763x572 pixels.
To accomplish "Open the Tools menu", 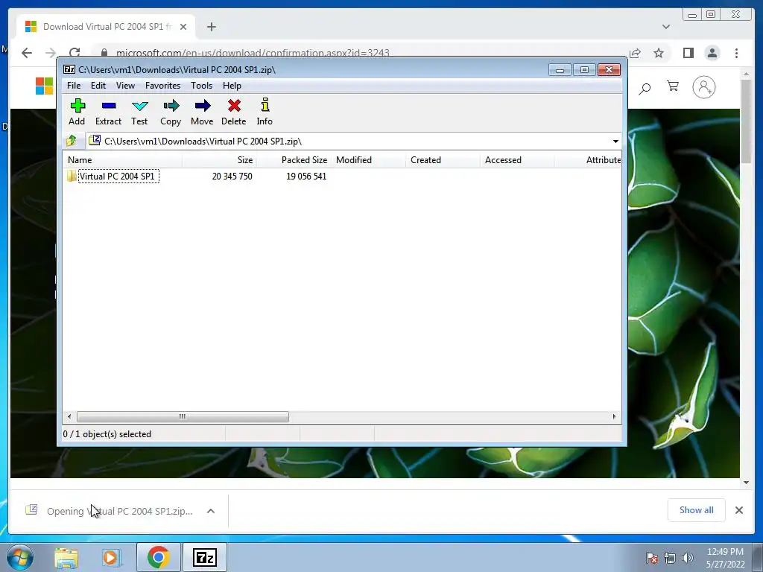I will (x=201, y=86).
